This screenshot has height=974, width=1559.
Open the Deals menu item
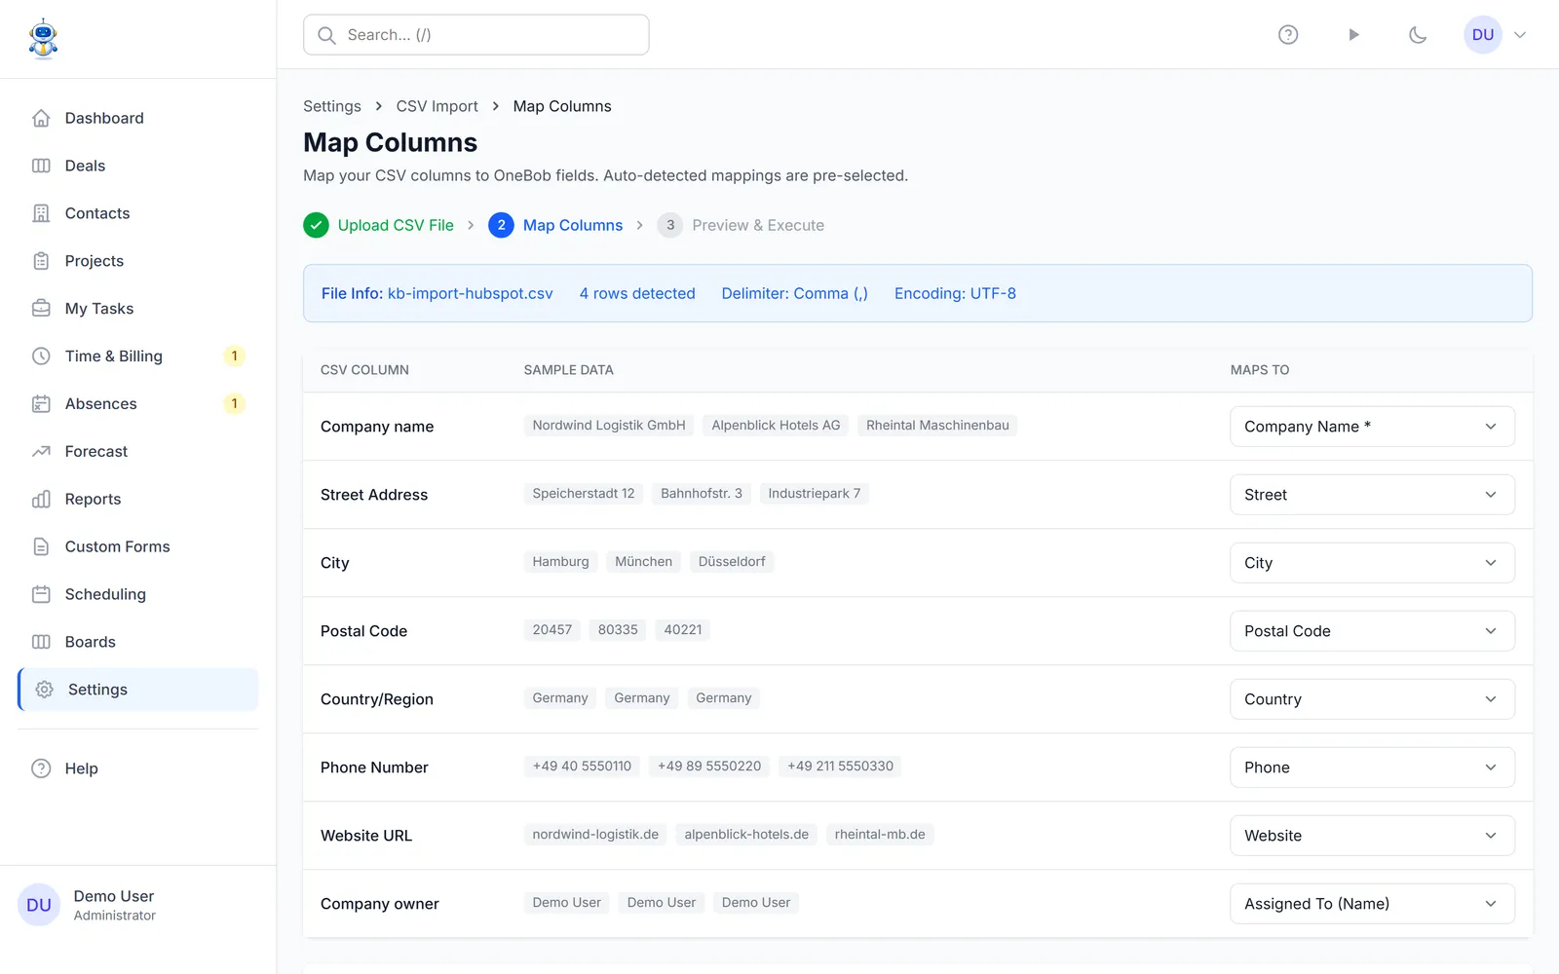137,166
